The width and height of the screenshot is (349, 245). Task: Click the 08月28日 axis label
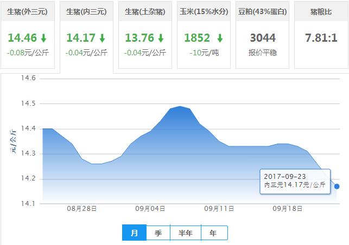point(81,209)
